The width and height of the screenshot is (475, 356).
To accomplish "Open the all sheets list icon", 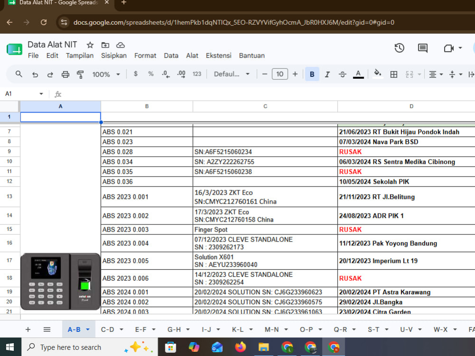I will (x=47, y=329).
